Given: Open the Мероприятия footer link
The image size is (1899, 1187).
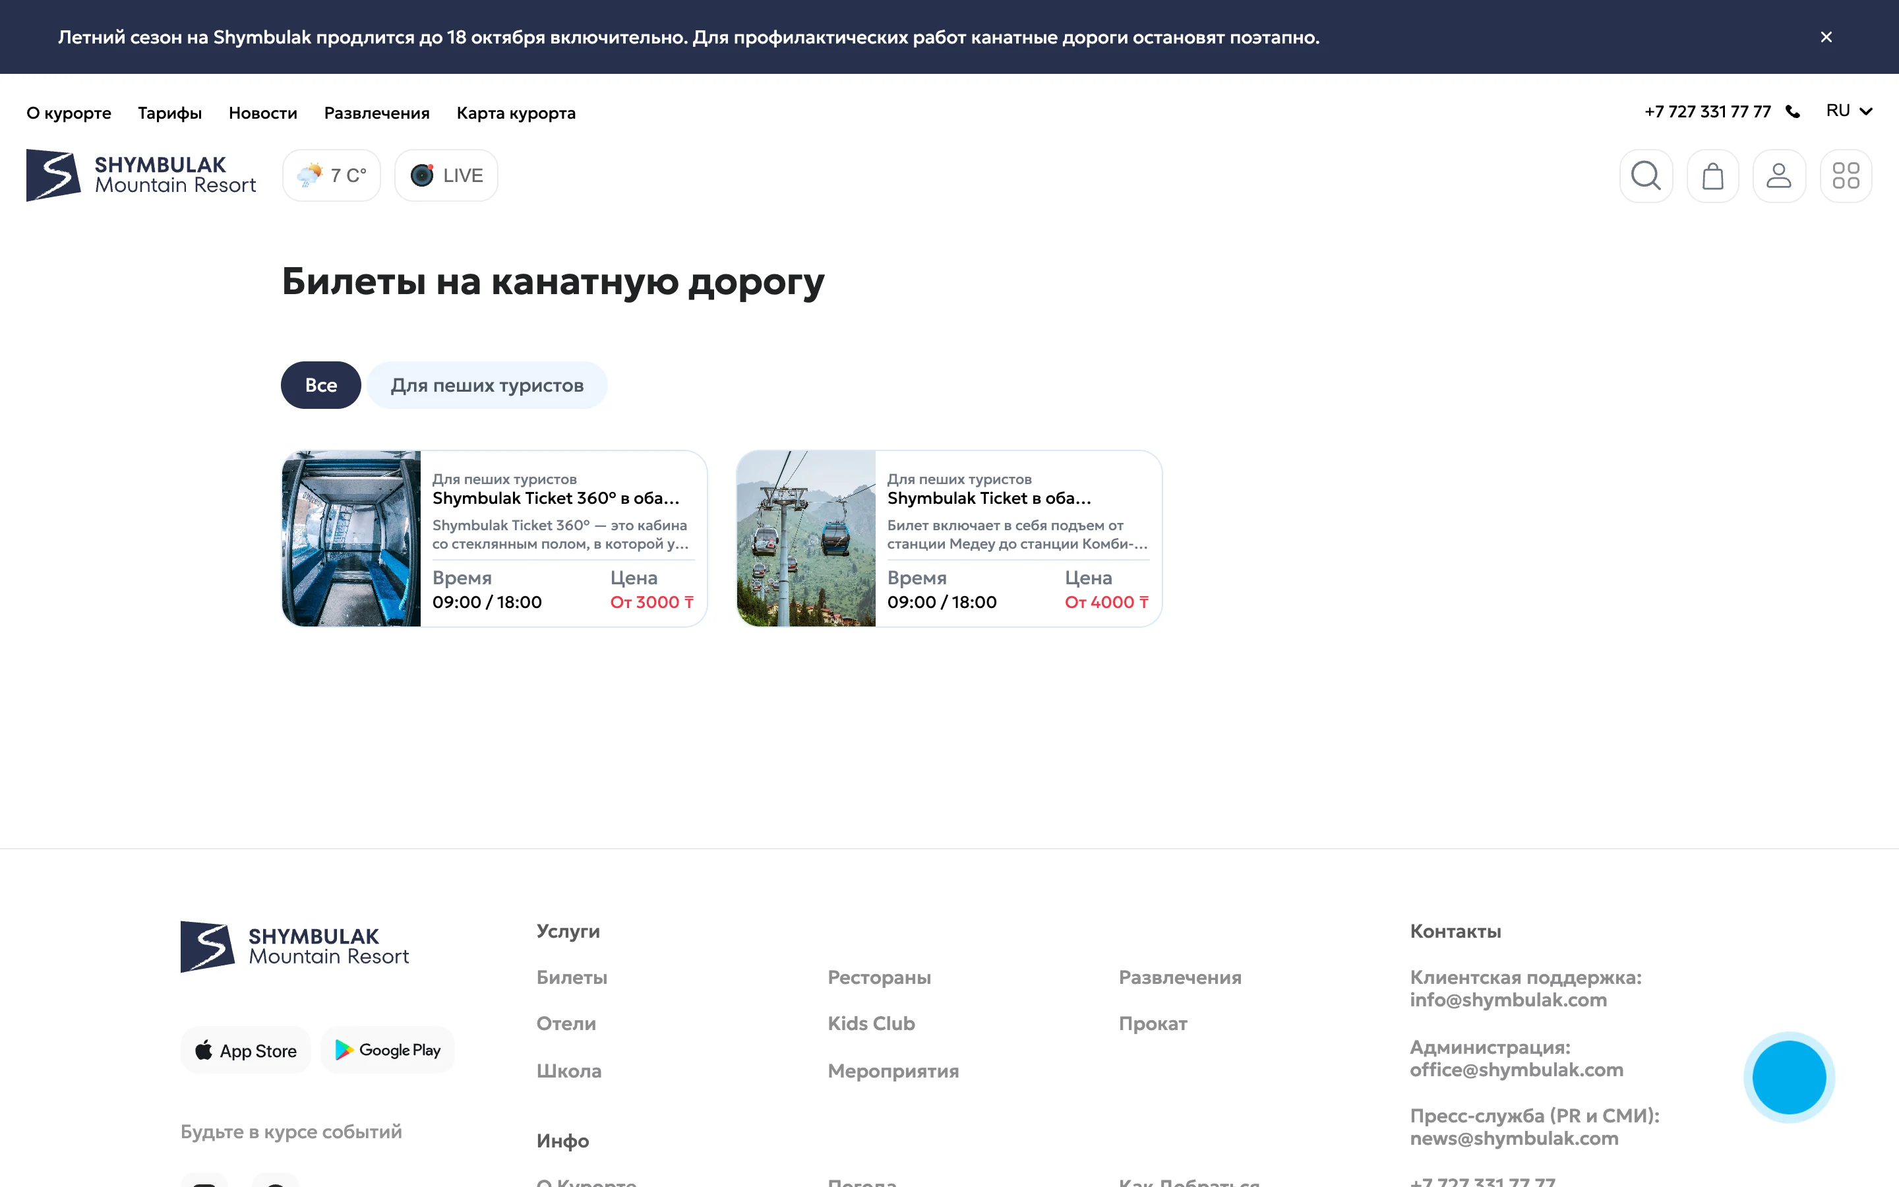Looking at the screenshot, I should coord(893,1071).
